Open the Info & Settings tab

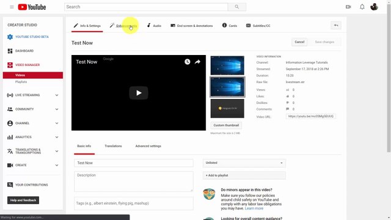pos(87,26)
